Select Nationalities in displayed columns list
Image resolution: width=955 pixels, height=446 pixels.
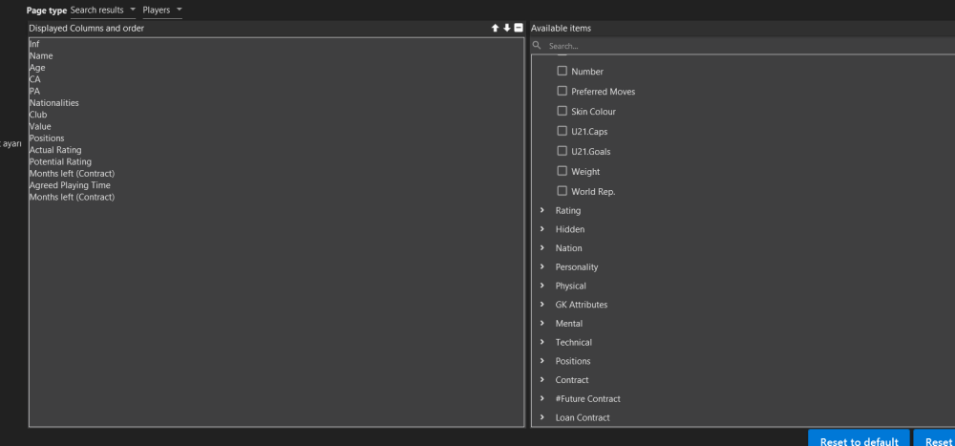coord(54,103)
